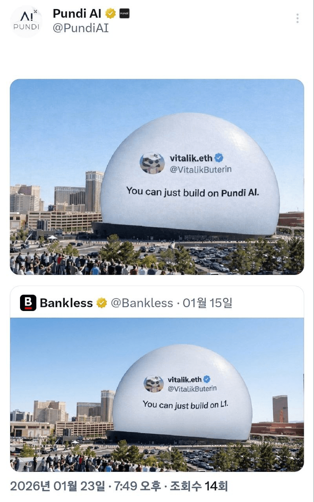Open the Bankless display name in quote

click(x=66, y=303)
